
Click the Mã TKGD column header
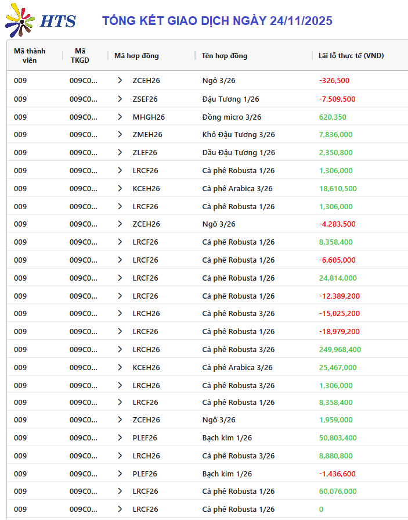pos(80,56)
